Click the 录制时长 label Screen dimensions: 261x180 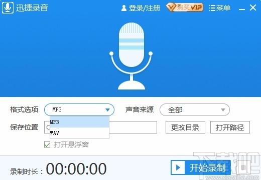tap(26, 171)
